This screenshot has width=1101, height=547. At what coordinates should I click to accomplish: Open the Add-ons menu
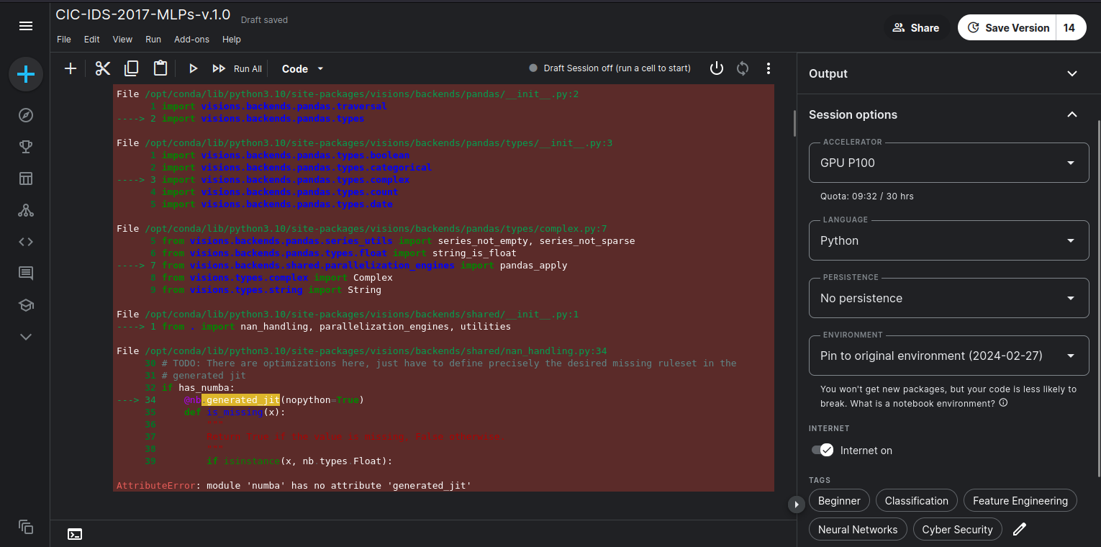click(x=191, y=40)
